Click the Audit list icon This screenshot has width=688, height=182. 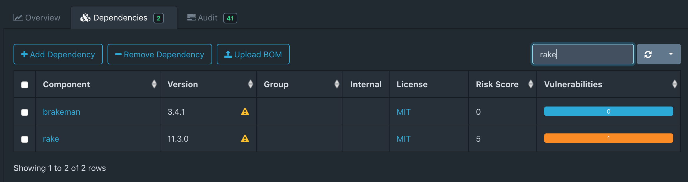pos(191,17)
